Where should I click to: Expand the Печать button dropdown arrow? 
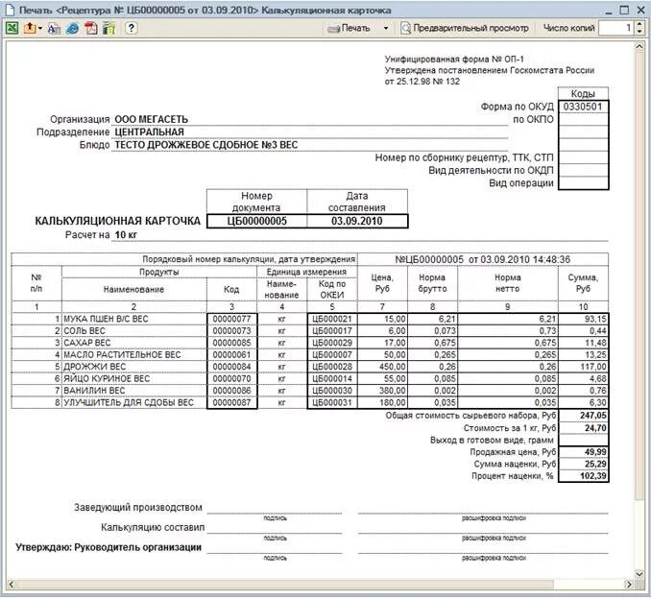coord(386,28)
